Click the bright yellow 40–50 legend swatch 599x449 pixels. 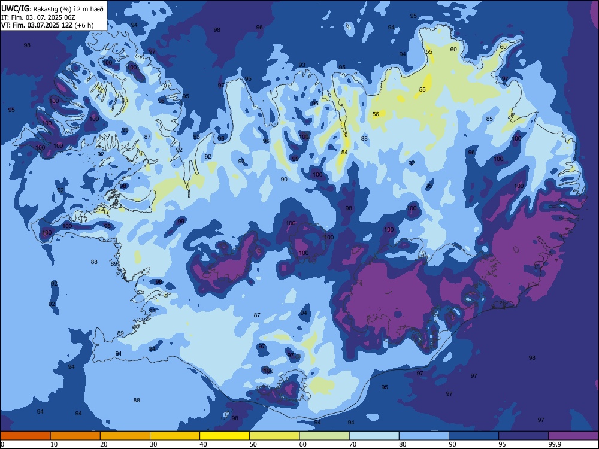pos(225,436)
